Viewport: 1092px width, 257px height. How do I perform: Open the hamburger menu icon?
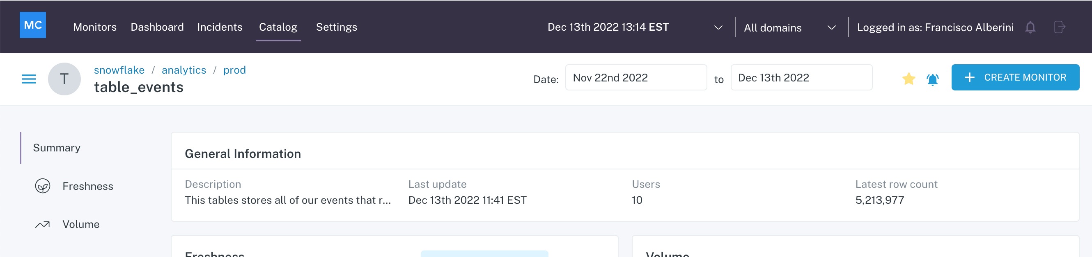point(29,79)
